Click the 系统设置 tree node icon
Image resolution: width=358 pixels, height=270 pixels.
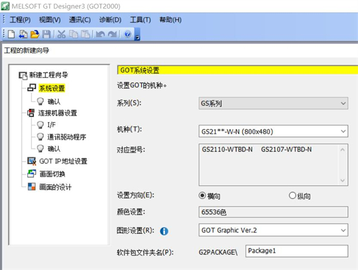[x=32, y=88]
